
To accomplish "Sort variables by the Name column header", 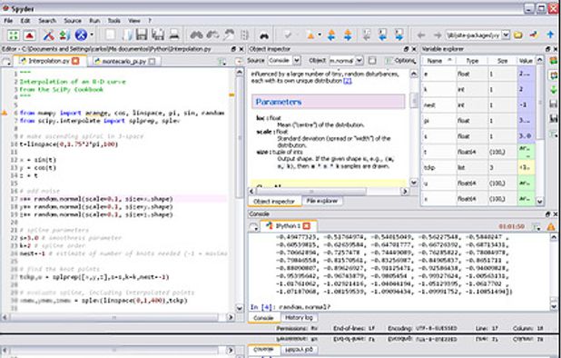I will [x=438, y=61].
